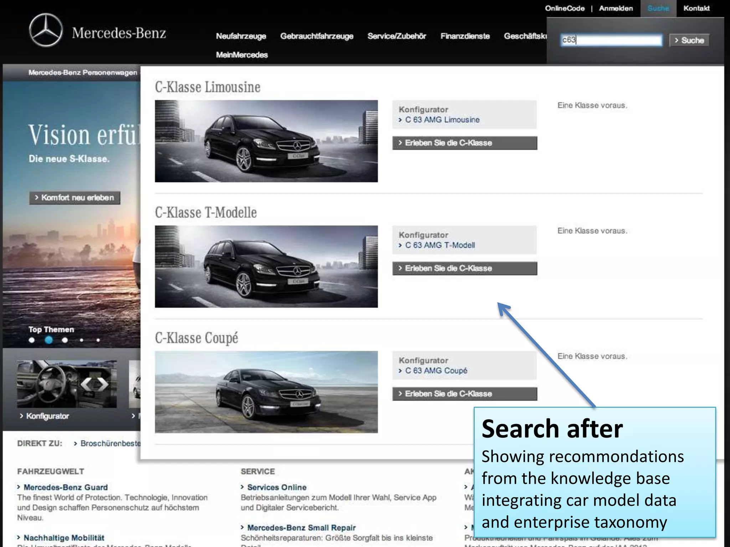This screenshot has width=730, height=547.
Task: Open the partially hidden Geschäftskunden menu
Action: pos(525,36)
